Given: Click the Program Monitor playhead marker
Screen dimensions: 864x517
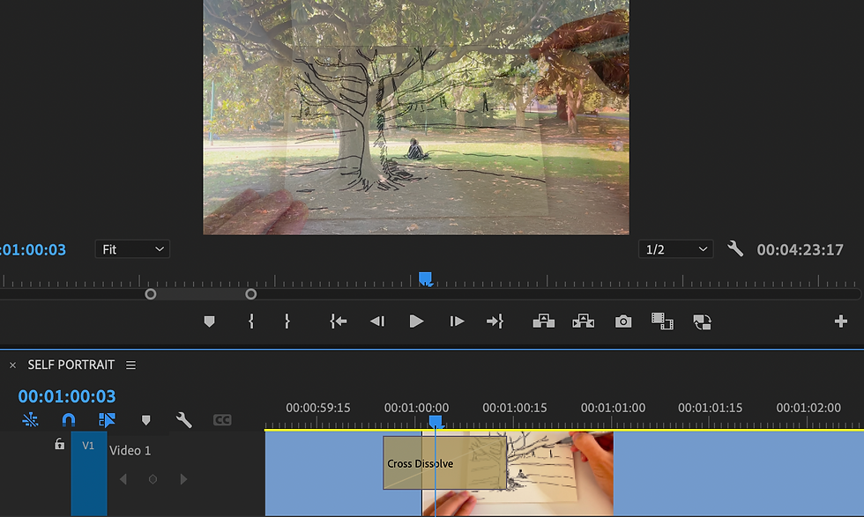Looking at the screenshot, I should point(425,279).
